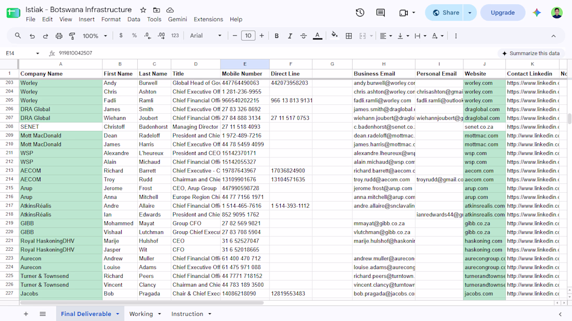Open the Name box dropdown for E14
This screenshot has height=321, width=572.
37,53
